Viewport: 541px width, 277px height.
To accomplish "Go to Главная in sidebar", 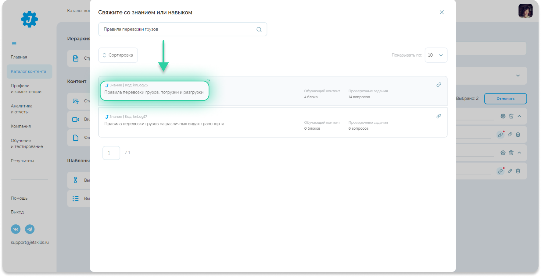I will tap(19, 57).
